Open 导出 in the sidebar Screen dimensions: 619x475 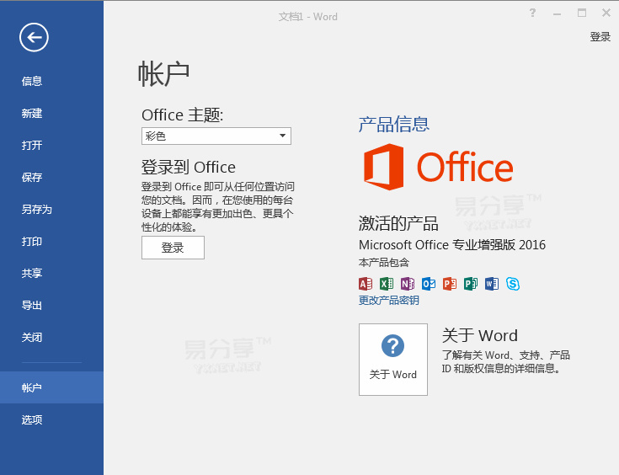pos(32,305)
